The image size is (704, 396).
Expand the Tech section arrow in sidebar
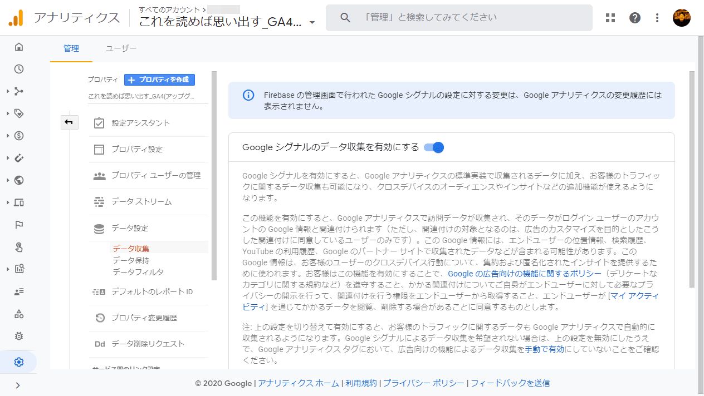point(8,202)
